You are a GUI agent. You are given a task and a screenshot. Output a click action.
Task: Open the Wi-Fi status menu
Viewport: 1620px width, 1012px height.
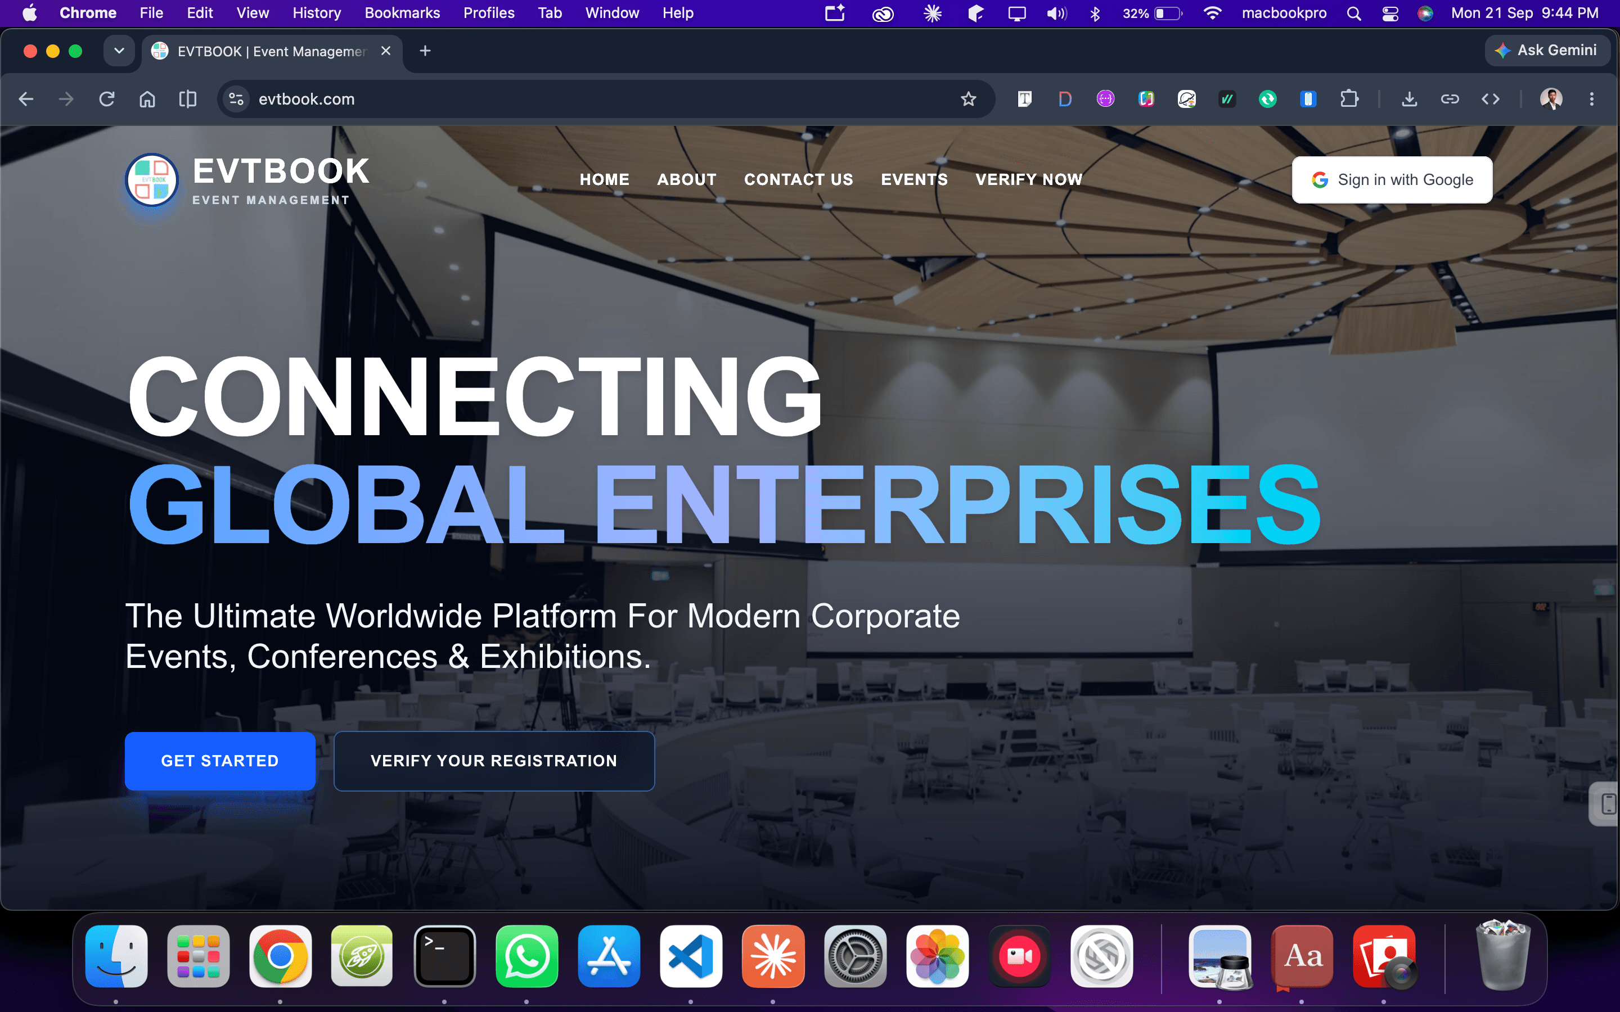[x=1212, y=13]
